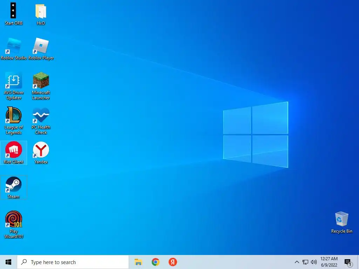Select the PC Health Check shortcut

click(41, 121)
